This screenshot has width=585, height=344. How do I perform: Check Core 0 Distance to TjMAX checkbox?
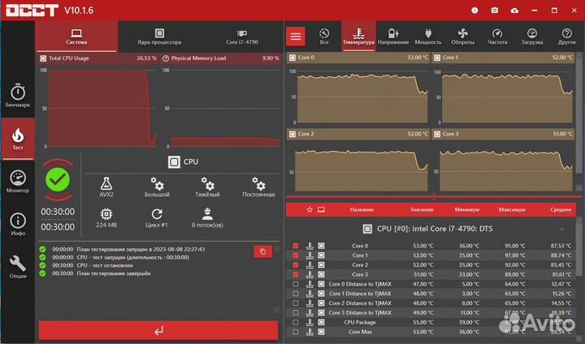[296, 284]
